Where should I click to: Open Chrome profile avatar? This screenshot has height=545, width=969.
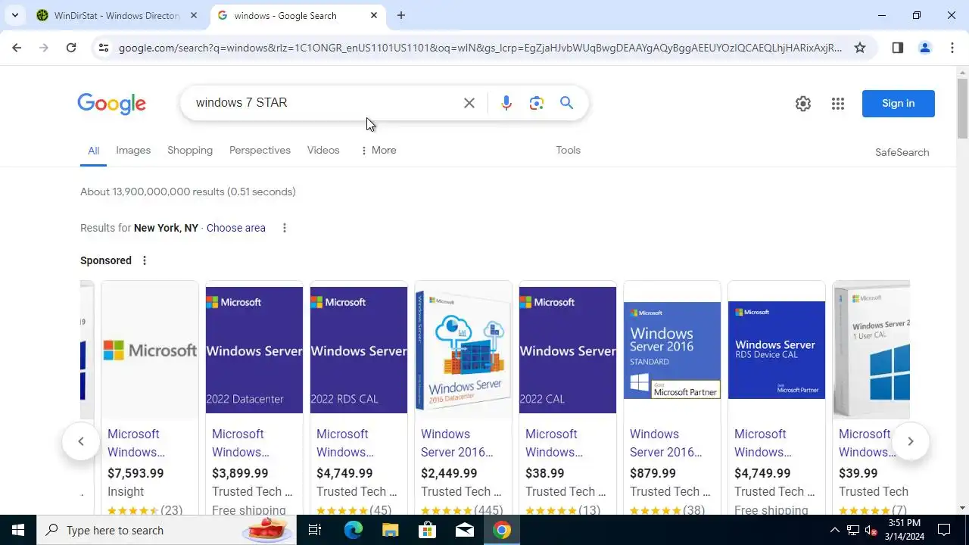click(x=925, y=48)
